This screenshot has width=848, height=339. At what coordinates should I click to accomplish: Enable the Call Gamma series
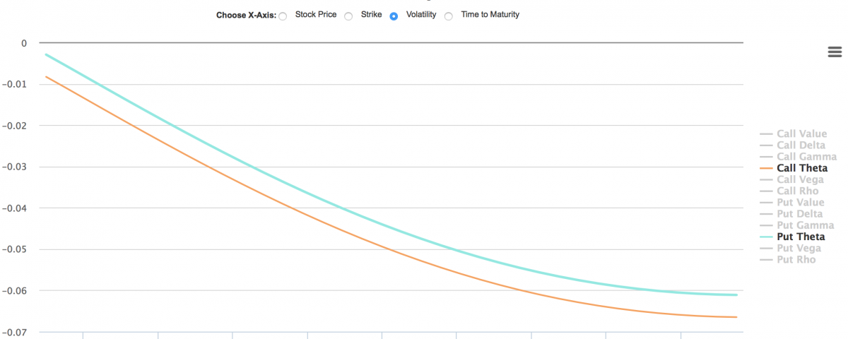tap(806, 157)
